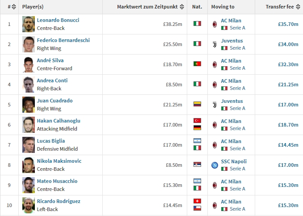This screenshot has width=303, height=216.
Task: Click Lucas Biglia's player photo
Action: [29, 145]
